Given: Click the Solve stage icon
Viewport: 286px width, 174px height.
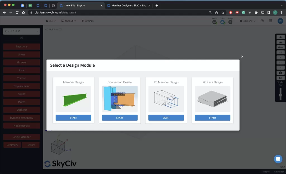Looking at the screenshot, I should [x=222, y=22].
